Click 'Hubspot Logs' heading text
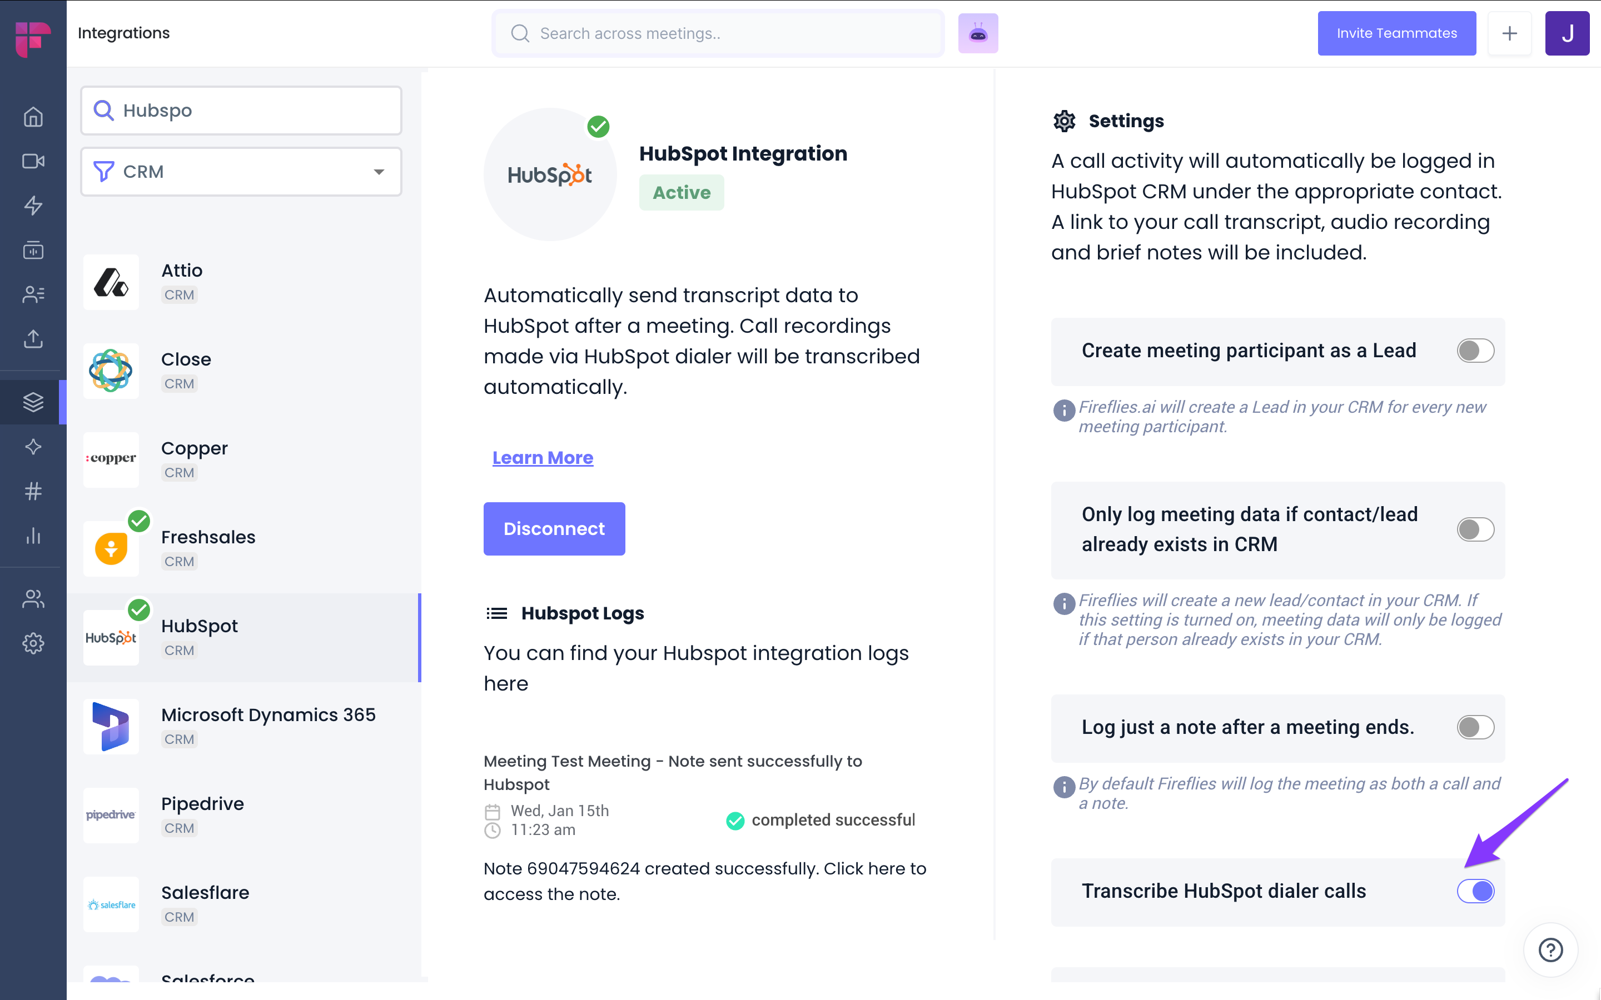The image size is (1601, 1000). tap(582, 613)
